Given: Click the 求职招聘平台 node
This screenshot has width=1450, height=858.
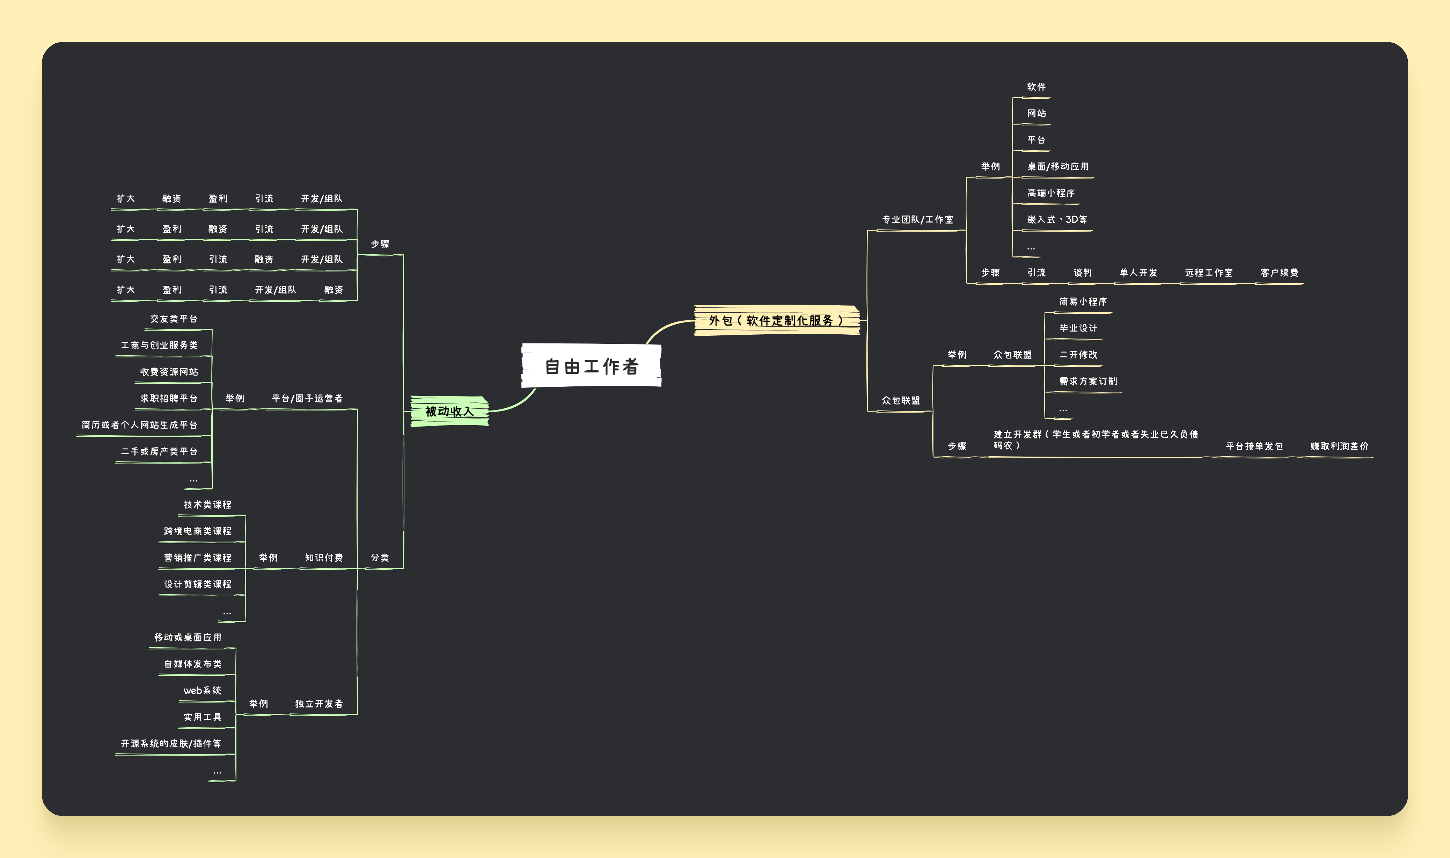Looking at the screenshot, I should pyautogui.click(x=169, y=398).
